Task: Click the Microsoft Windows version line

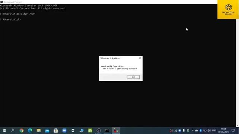Action: tap(29, 6)
